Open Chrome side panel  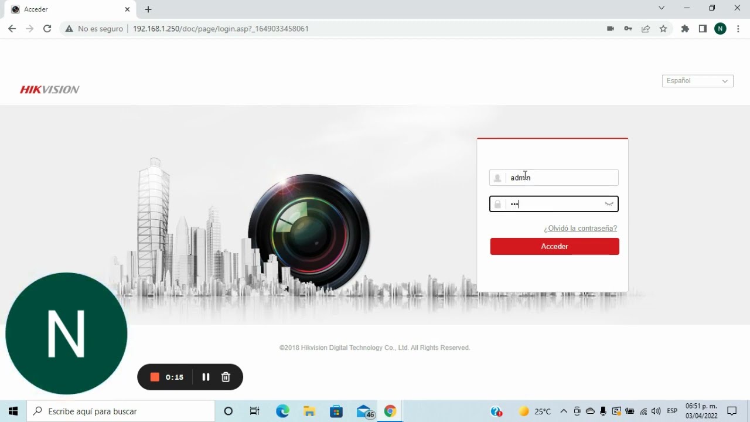703,29
